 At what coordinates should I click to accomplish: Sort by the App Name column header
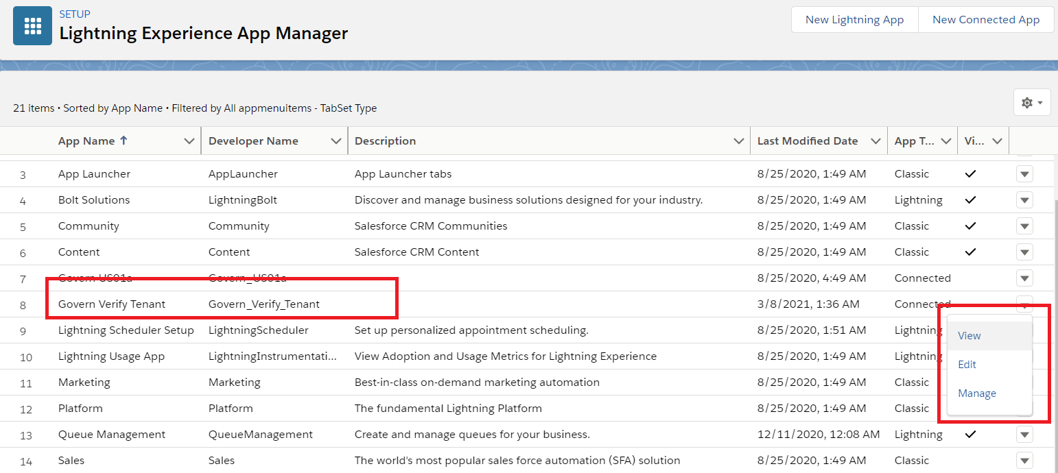(x=93, y=141)
